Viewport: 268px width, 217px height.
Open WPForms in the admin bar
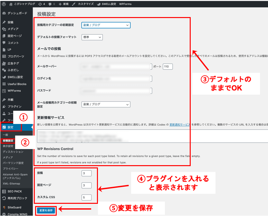[125, 4]
